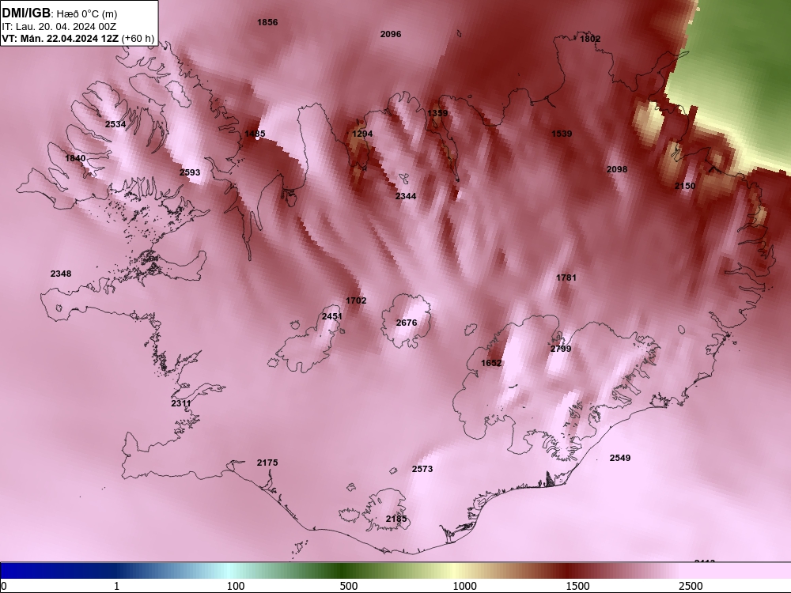Click the 1294 height value

(362, 134)
